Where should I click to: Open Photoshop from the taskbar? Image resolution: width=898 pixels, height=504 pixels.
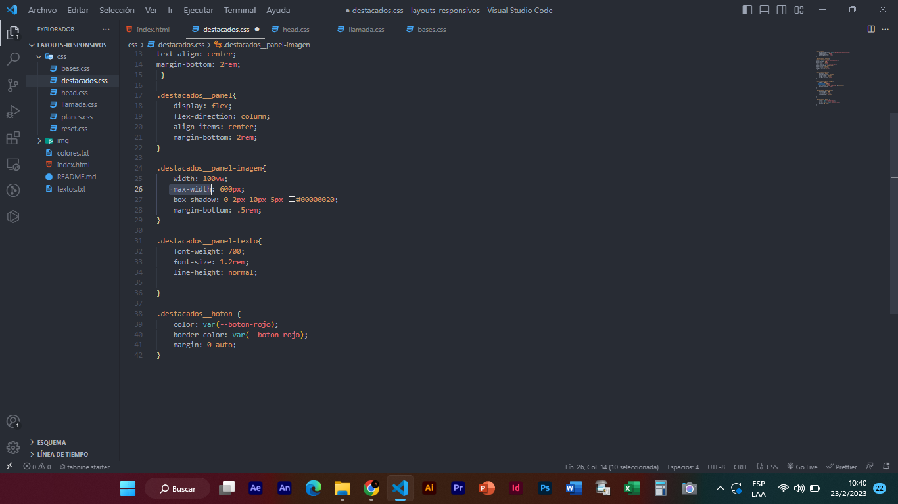tap(544, 488)
